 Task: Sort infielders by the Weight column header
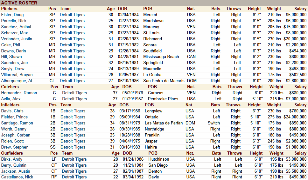point(274,105)
